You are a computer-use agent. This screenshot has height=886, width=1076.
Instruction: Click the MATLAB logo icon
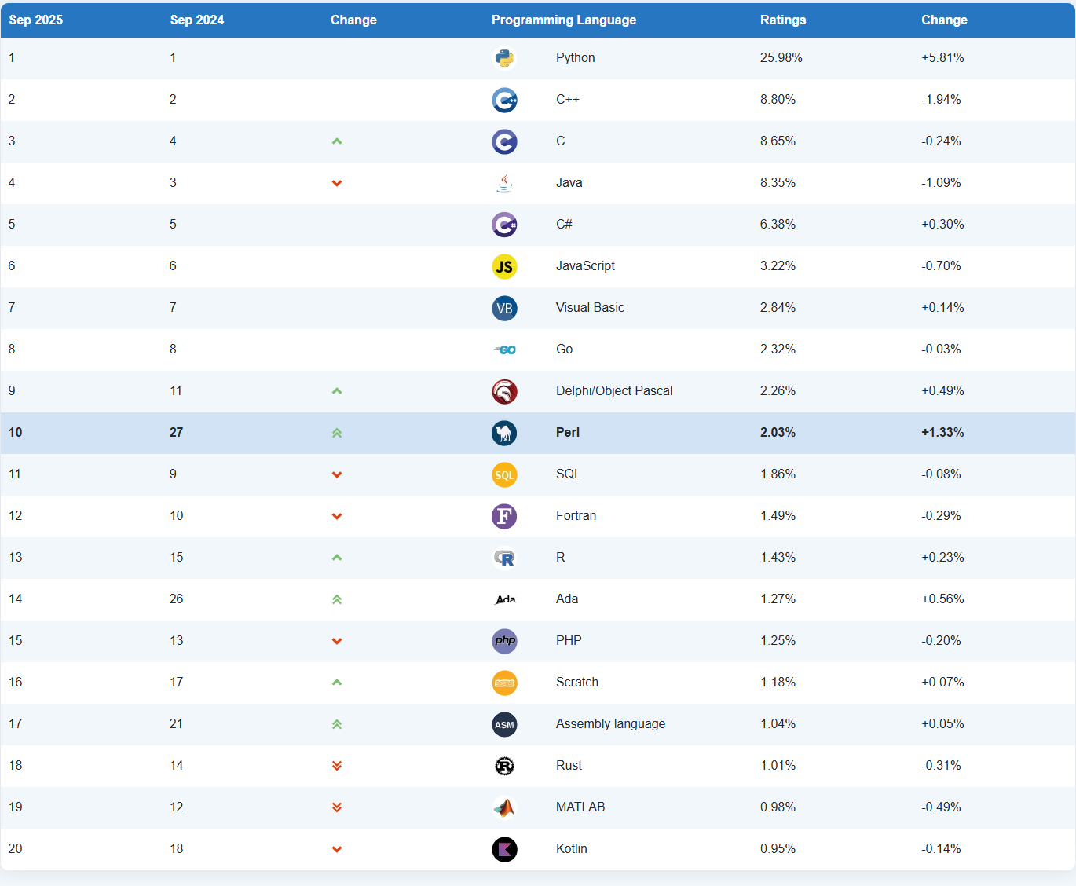coord(504,807)
